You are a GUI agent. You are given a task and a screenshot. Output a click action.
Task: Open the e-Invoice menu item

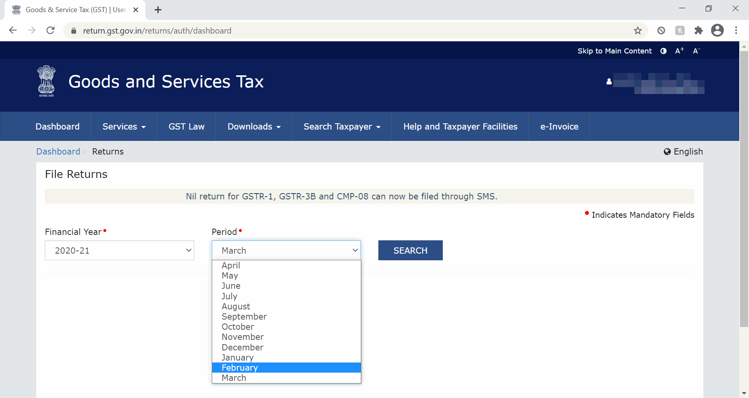pos(559,126)
